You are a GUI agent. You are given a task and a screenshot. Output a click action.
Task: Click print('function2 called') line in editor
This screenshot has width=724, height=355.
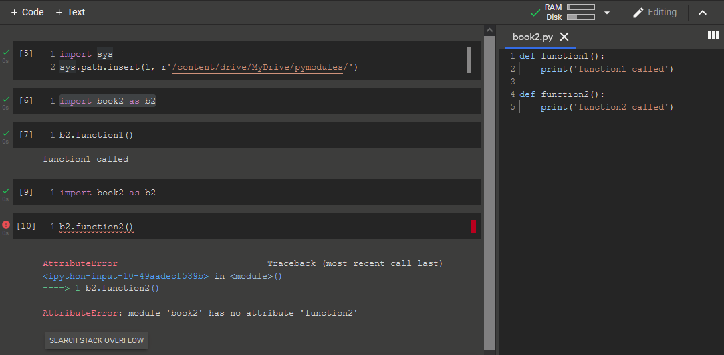coord(607,107)
